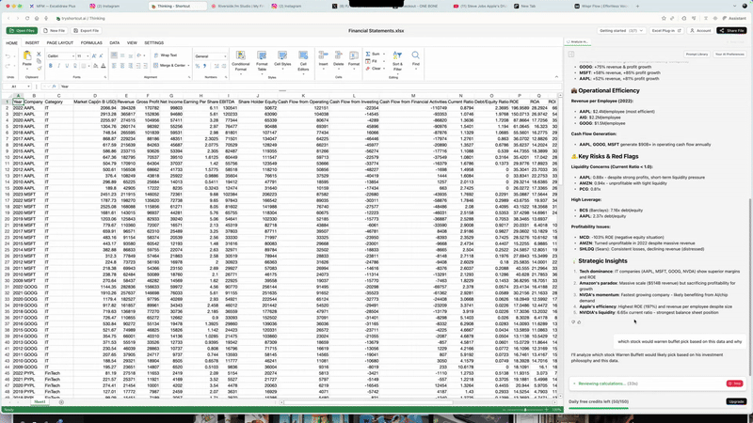
Task: Switch to the FORMULAS ribbon tab
Action: (91, 42)
